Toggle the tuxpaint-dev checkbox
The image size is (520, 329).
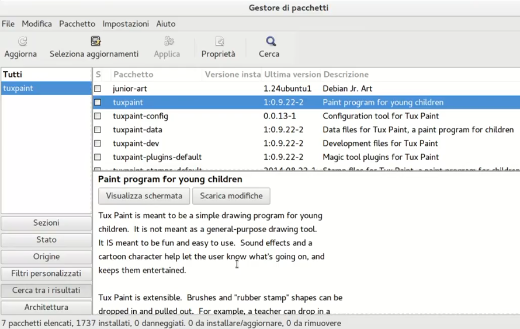coord(98,143)
